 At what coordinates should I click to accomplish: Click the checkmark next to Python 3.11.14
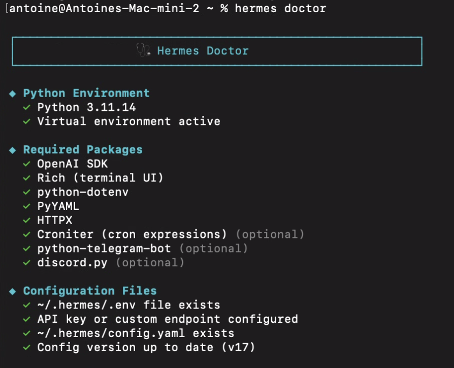[26, 107]
